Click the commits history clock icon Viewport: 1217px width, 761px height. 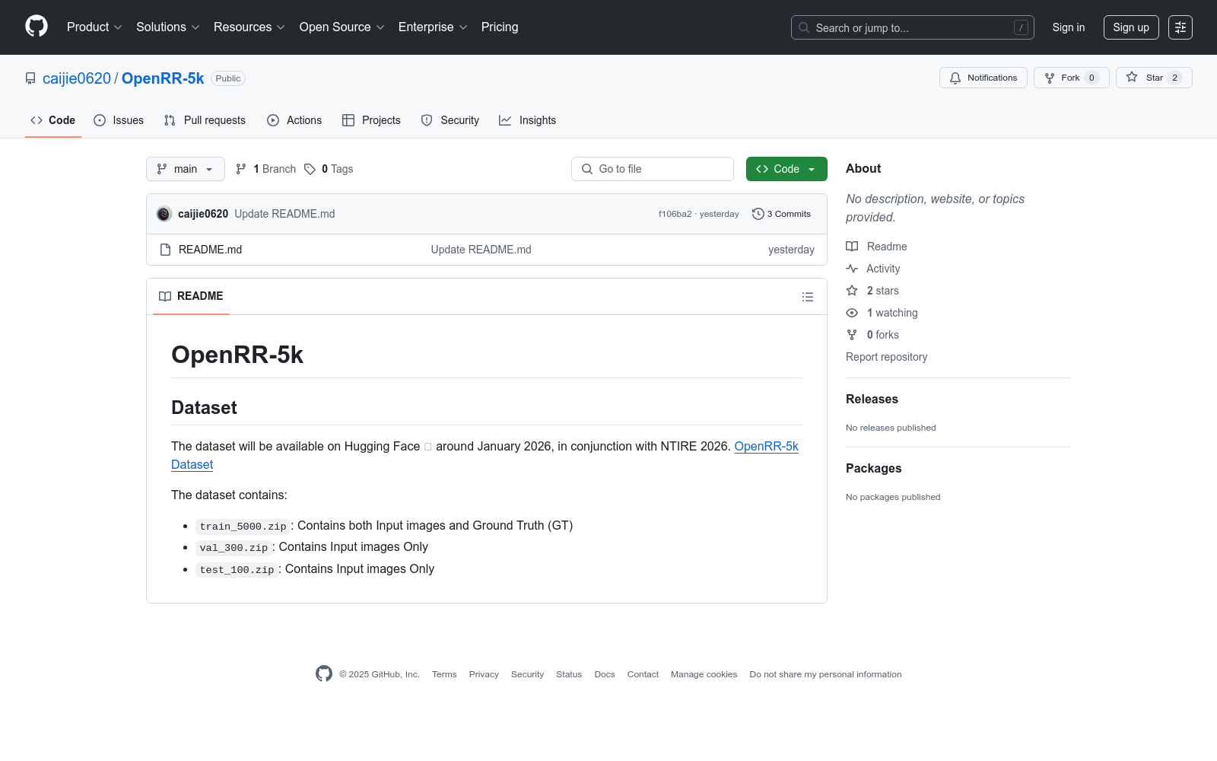(x=758, y=214)
